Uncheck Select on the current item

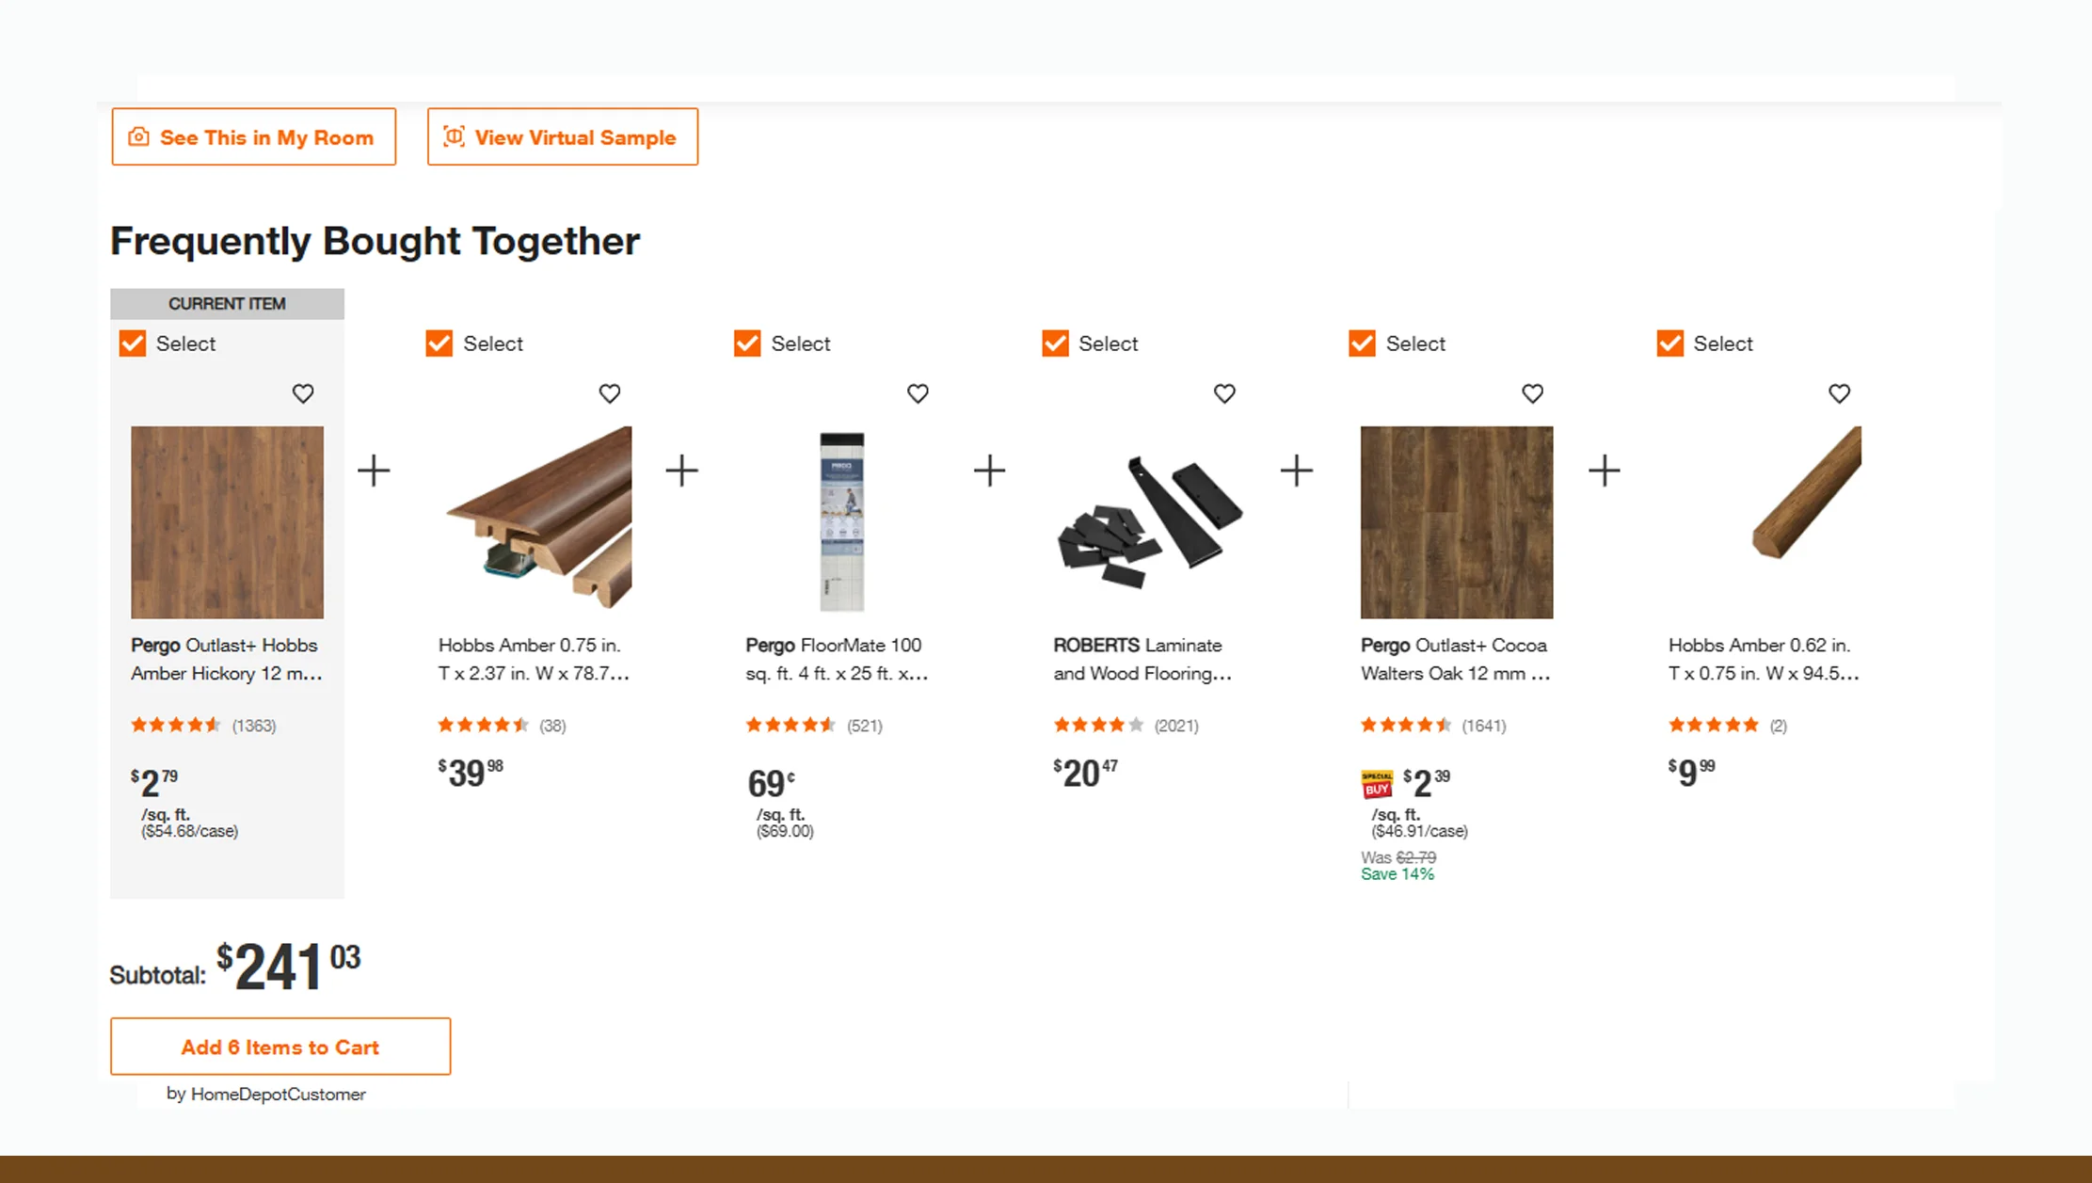pos(133,343)
